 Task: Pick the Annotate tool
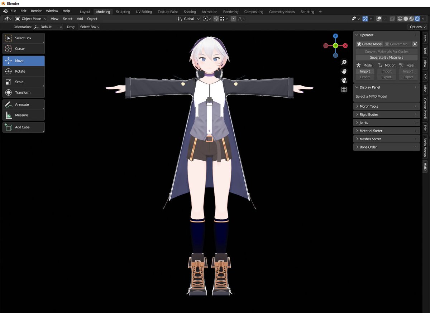click(24, 105)
